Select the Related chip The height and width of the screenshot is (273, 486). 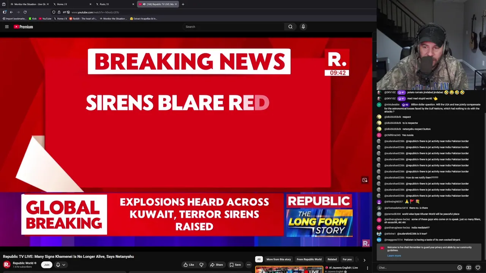point(332,259)
